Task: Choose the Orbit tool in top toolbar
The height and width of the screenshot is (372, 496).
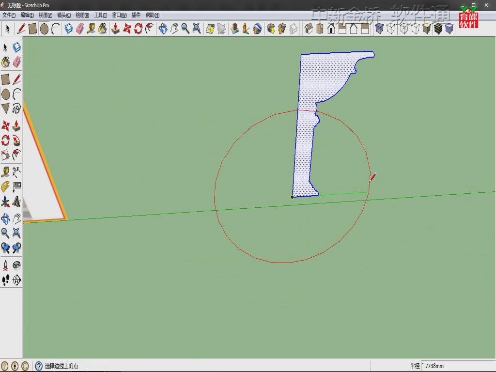Action: click(x=163, y=29)
